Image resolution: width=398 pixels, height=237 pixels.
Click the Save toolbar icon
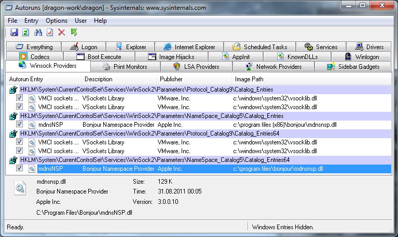tap(14, 33)
